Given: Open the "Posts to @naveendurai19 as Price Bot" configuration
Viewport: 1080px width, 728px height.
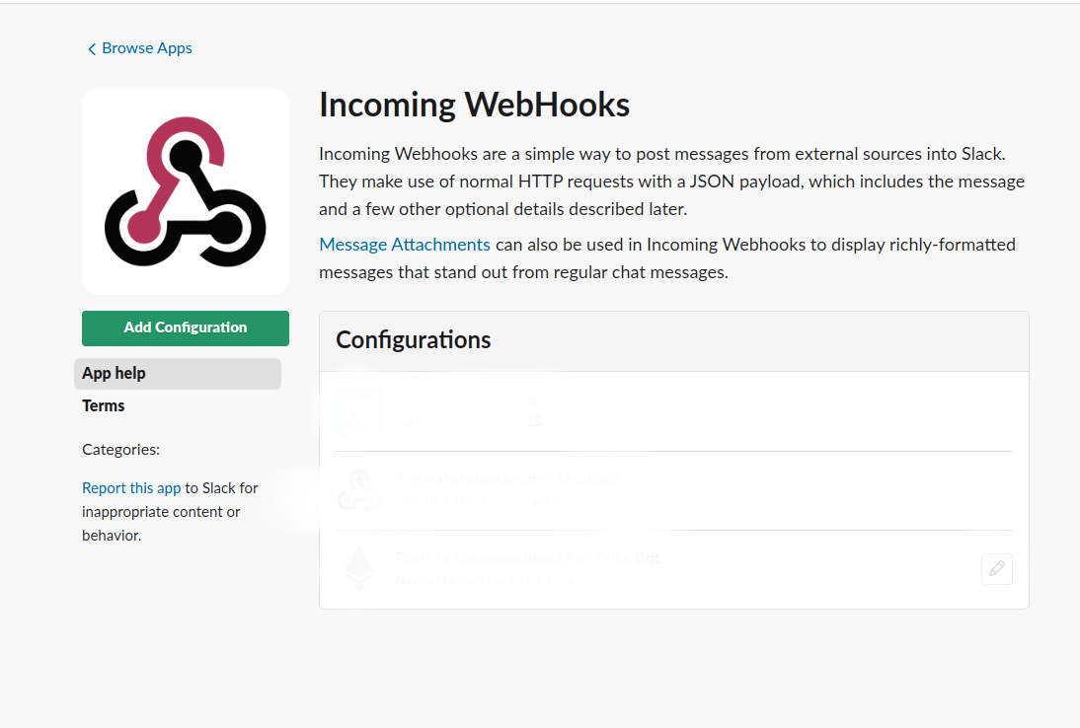Looking at the screenshot, I should pos(527,558).
